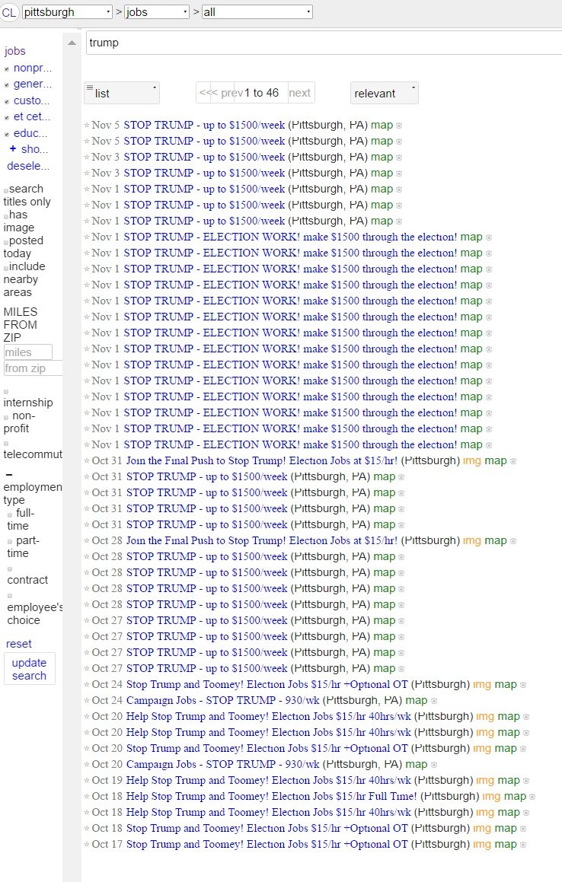This screenshot has width=562, height=882.
Task: Star the Oct 18 Stop Trump and Toomey listing
Action: [87, 829]
